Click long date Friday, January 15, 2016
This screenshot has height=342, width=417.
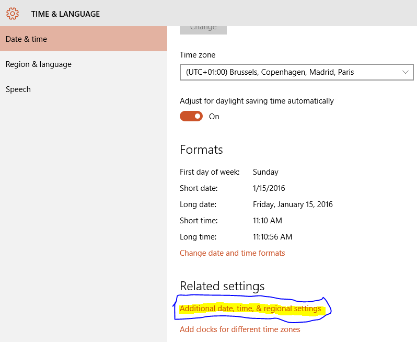(x=293, y=204)
